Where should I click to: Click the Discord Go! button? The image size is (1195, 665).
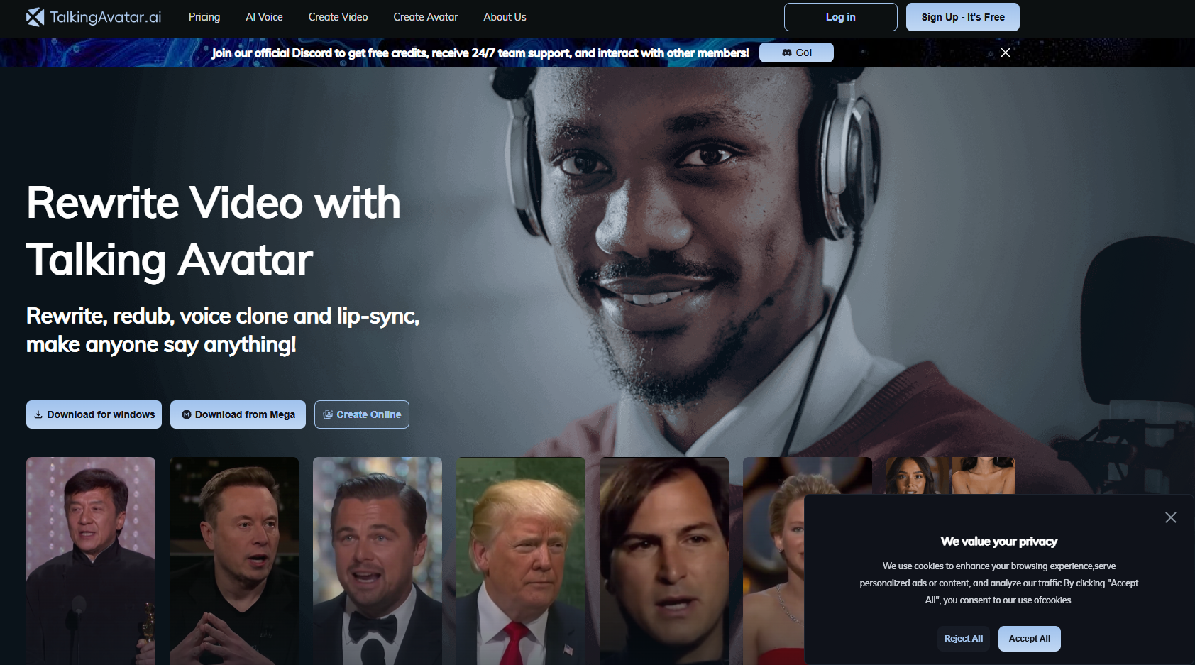point(796,53)
